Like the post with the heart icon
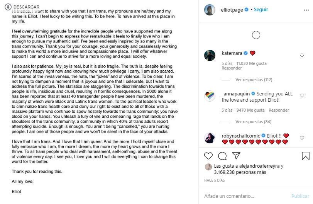Viewport: 313px width, 204px height. click(208, 156)
